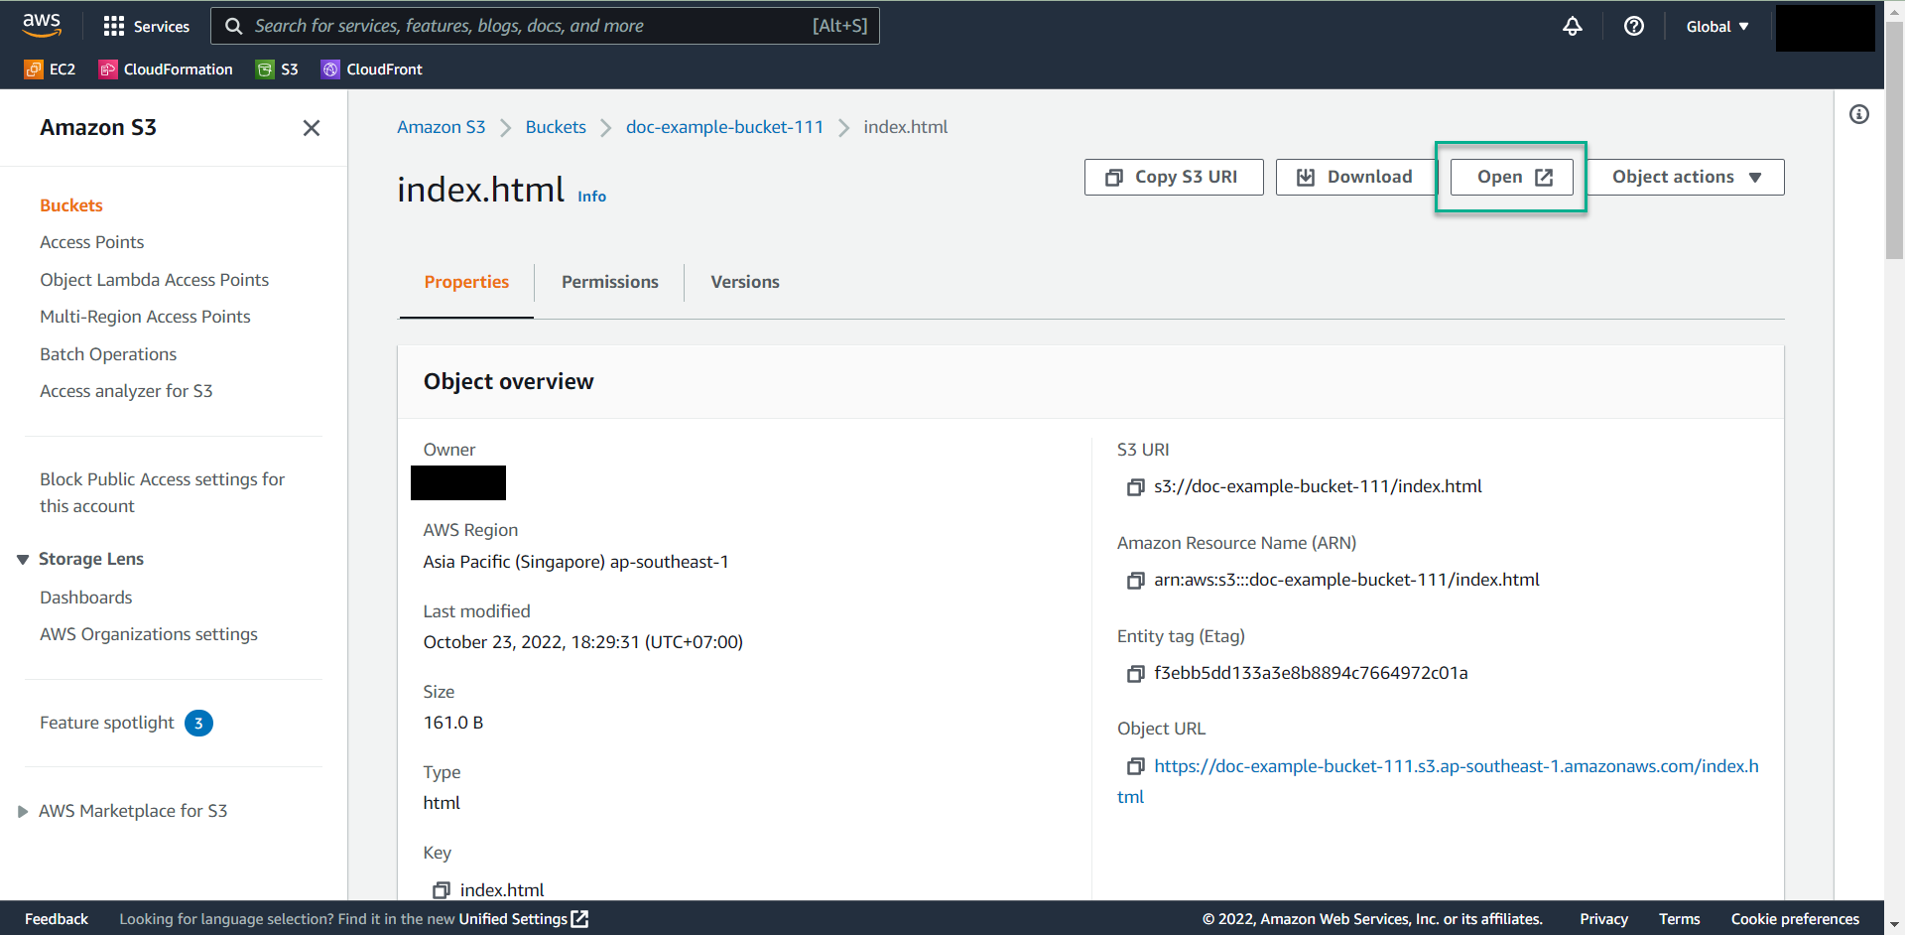Click the Download button
This screenshot has height=935, width=1905.
click(x=1354, y=178)
